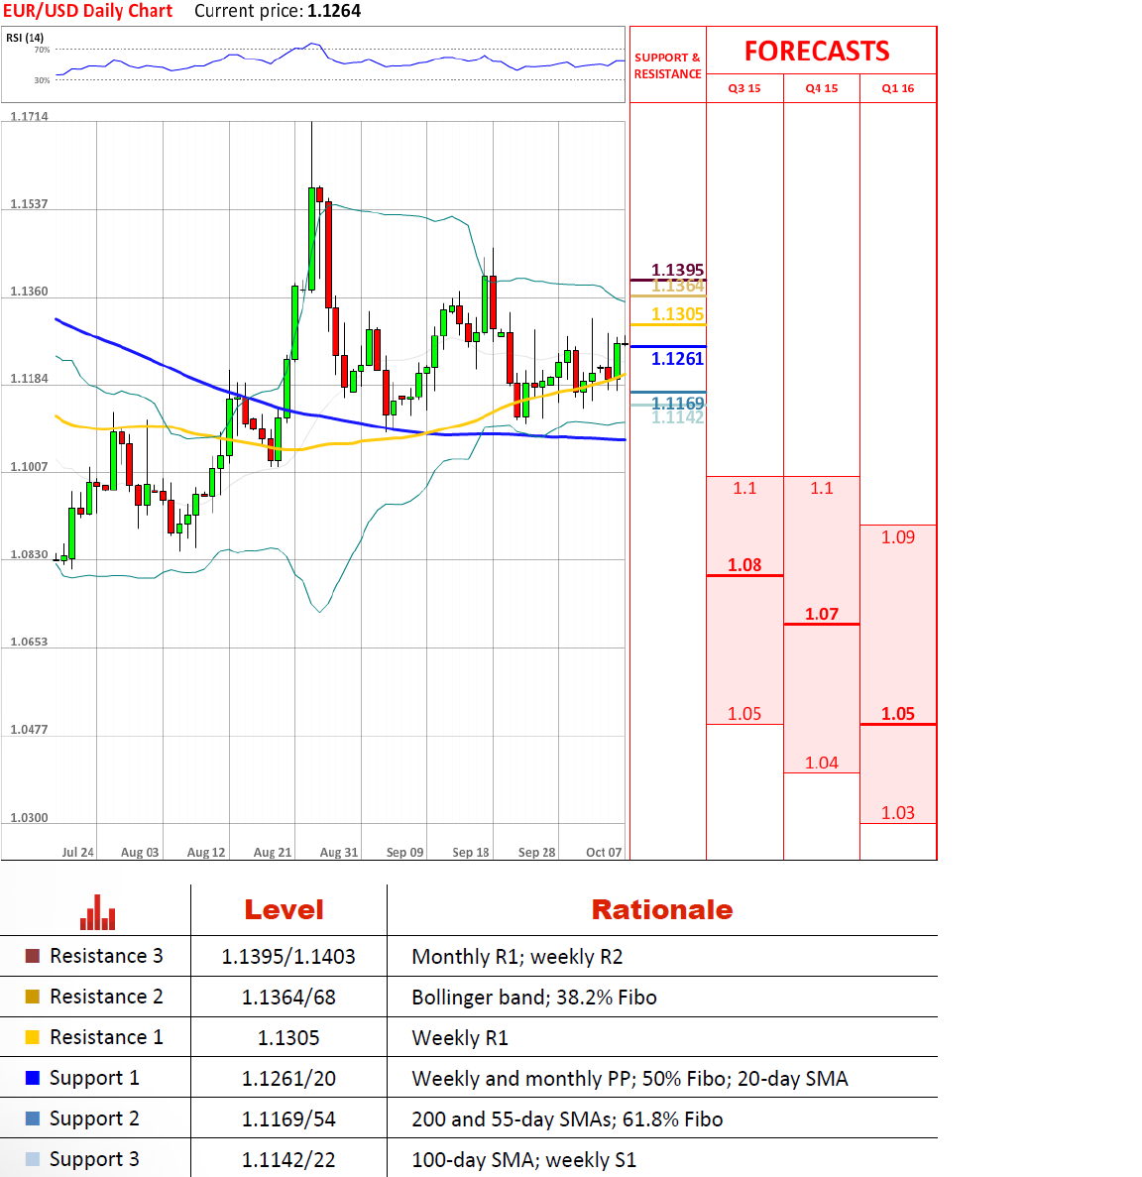Click the 1.1714 price axis label

point(30,116)
